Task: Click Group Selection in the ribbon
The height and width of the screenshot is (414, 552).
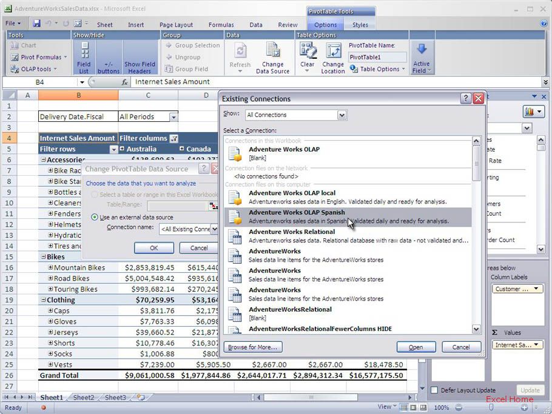Action: 192,45
